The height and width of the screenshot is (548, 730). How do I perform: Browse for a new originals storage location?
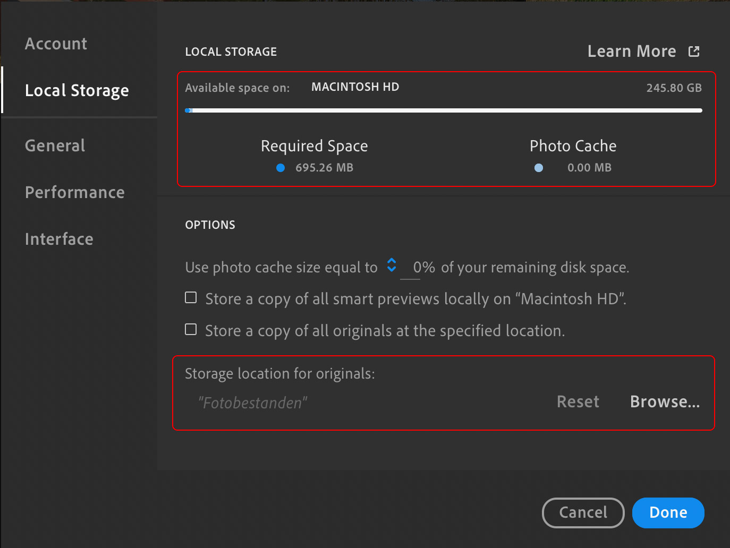point(665,402)
